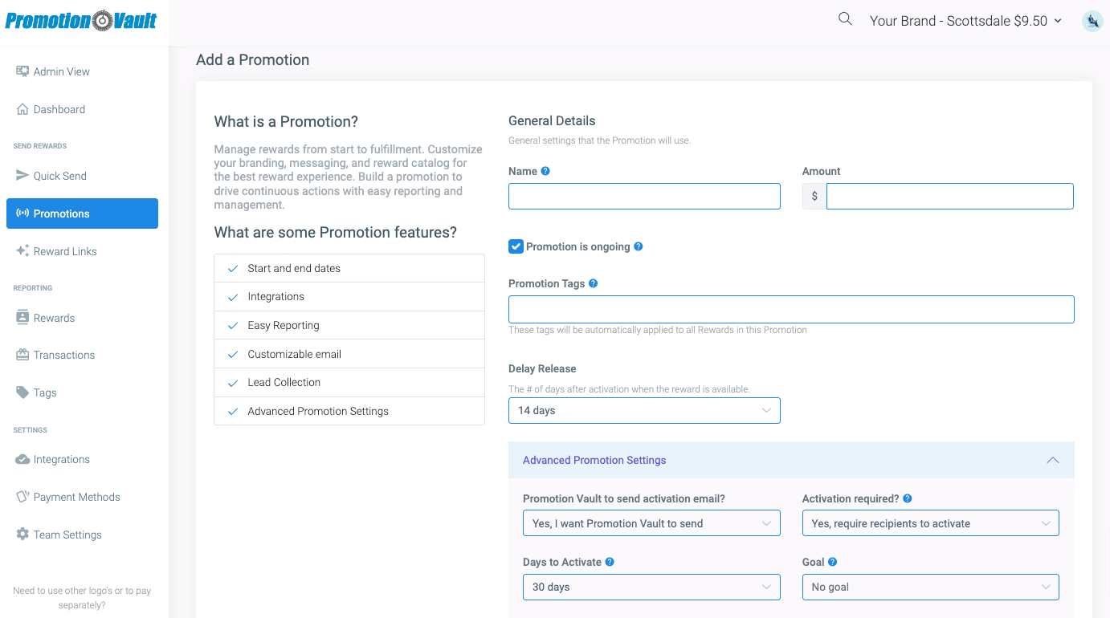
Task: Select the Quick Send paper-plane icon
Action: 21,175
